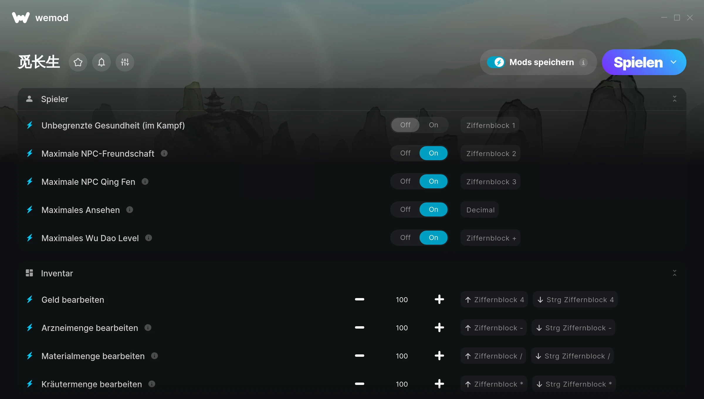Click info icon beside Mods speichern

click(583, 62)
